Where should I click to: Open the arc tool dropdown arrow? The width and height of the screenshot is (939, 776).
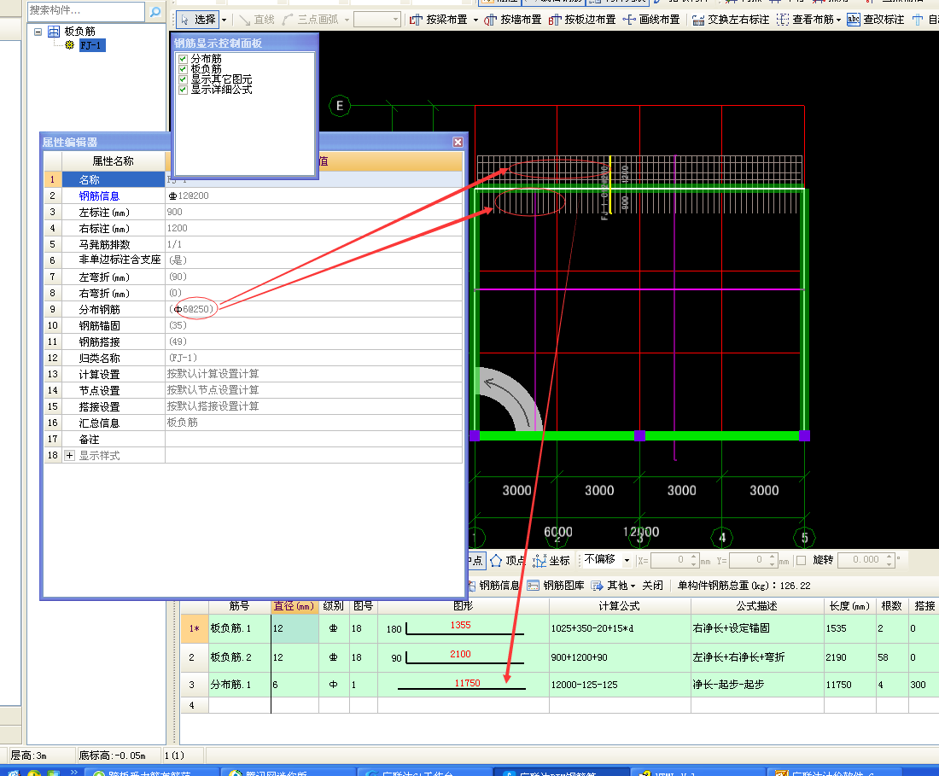coord(347,20)
